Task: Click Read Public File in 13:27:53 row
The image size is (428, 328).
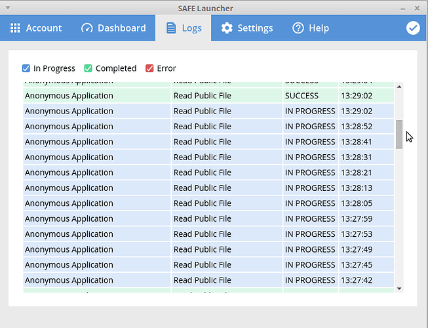Action: (203, 234)
